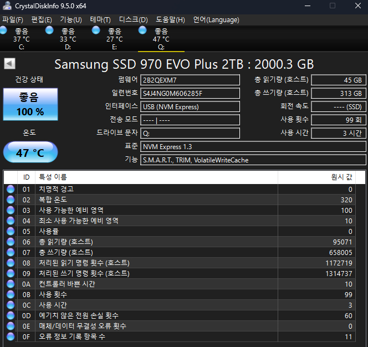This screenshot has width=368, height=347.
Task: Click raw value 95071 in the table
Action: tap(343, 242)
